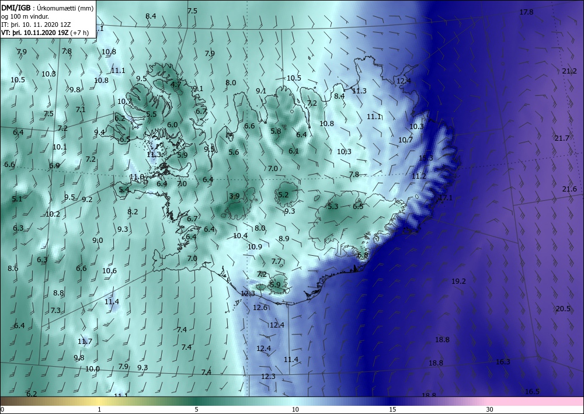
Task: Click the scale label 1 under the color bar
Action: 99,409
